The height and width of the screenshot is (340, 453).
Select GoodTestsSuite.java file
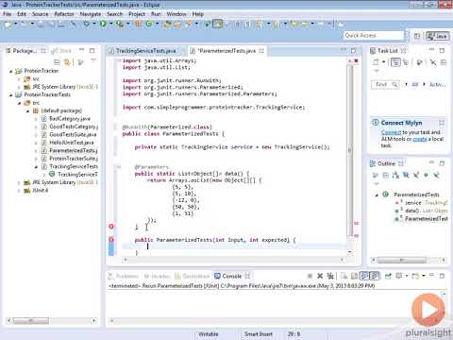73,135
